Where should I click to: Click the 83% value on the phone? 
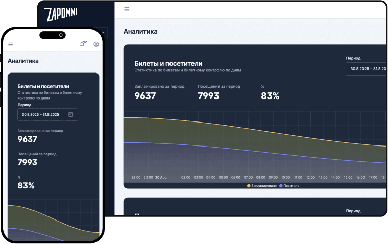click(26, 185)
